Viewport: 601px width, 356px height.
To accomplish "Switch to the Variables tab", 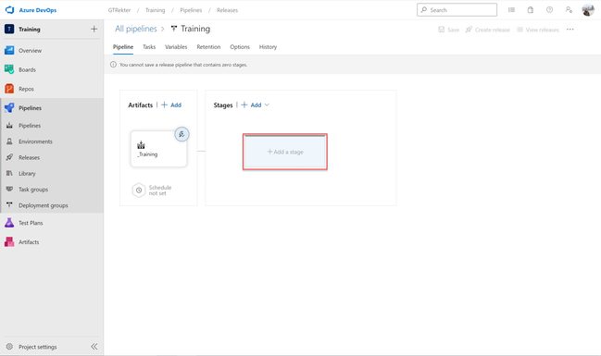I will pos(176,47).
